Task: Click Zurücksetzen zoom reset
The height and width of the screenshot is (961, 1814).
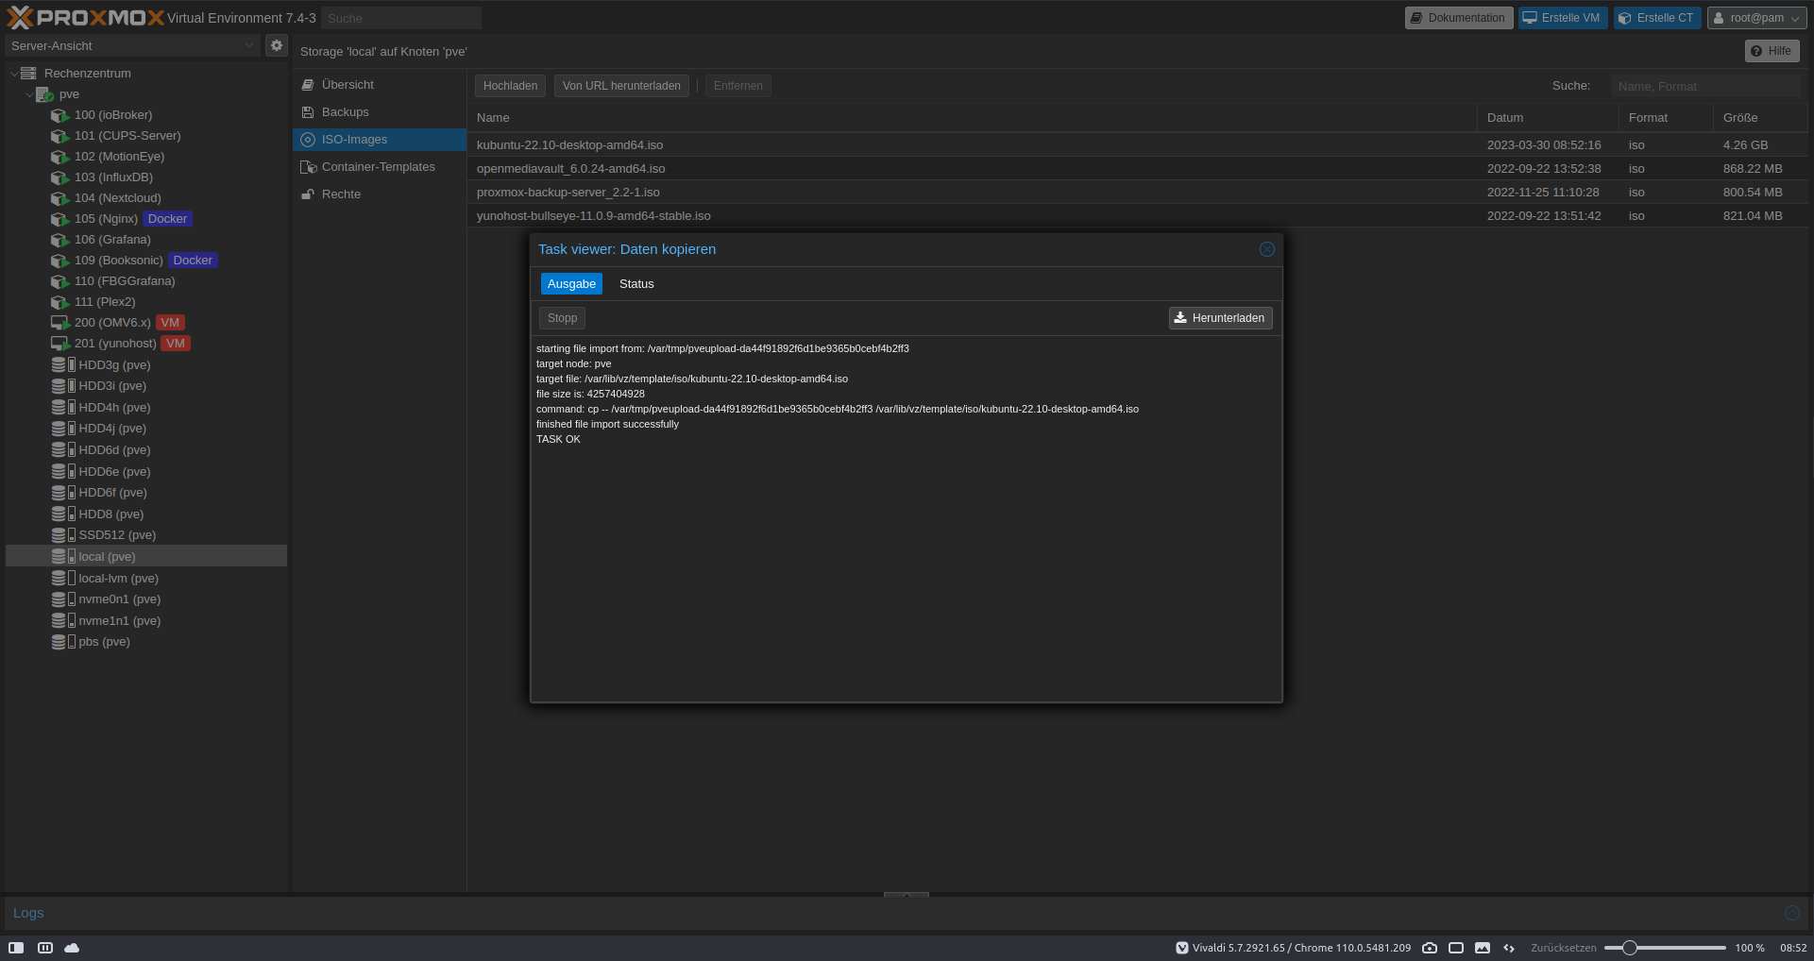Action: coord(1564,948)
